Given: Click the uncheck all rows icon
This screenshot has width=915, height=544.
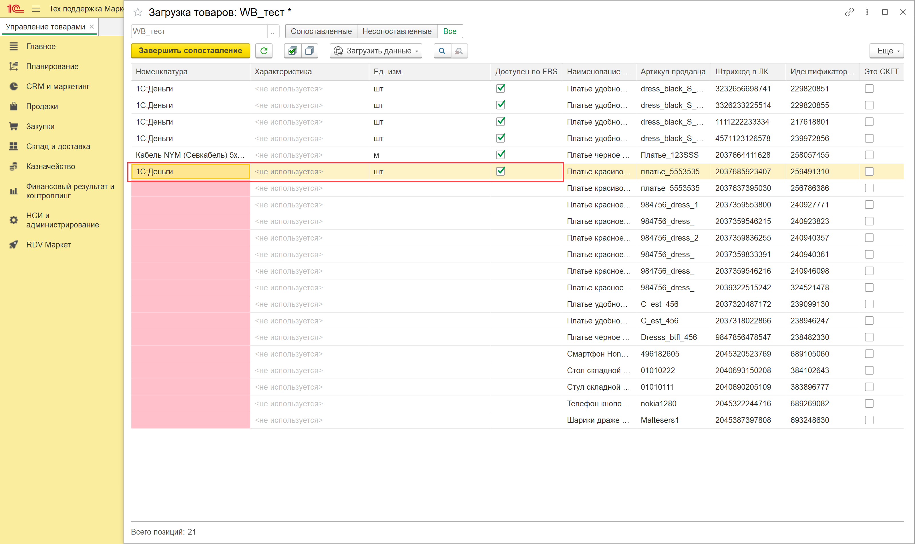Looking at the screenshot, I should [309, 51].
